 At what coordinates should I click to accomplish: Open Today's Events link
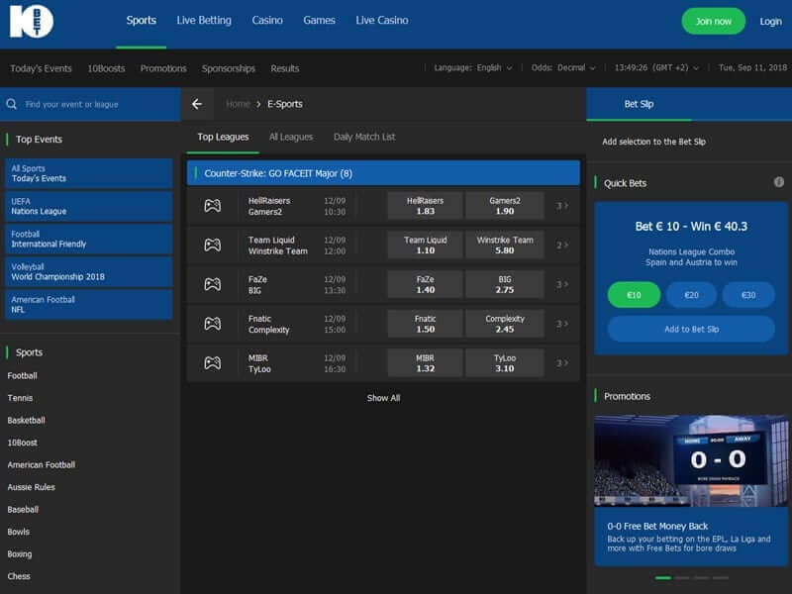[x=41, y=68]
